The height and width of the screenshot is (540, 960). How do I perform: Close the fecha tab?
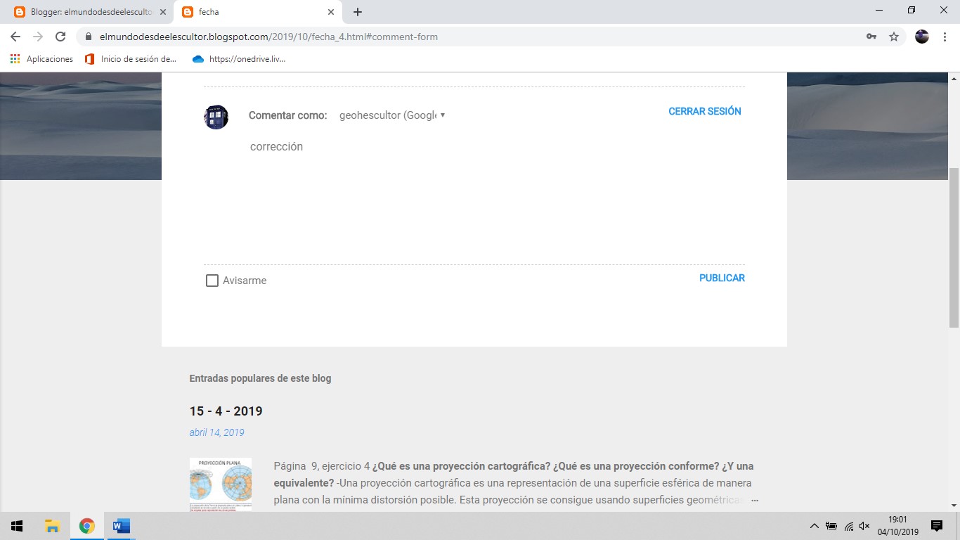point(331,12)
